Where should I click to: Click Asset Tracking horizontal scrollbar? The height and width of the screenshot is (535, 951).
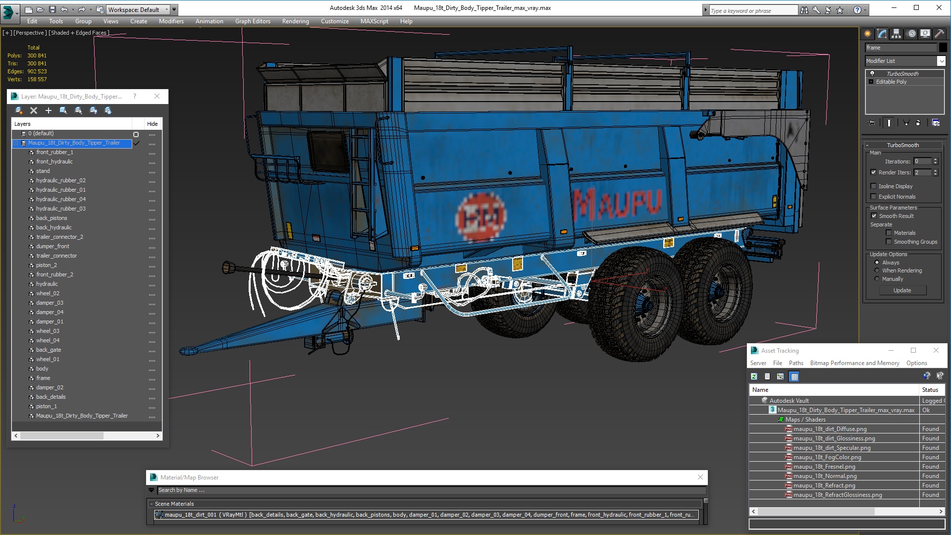click(x=816, y=511)
